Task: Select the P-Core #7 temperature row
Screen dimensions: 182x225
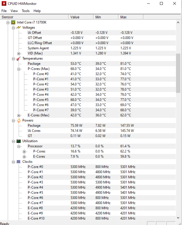Action: coord(104,110)
